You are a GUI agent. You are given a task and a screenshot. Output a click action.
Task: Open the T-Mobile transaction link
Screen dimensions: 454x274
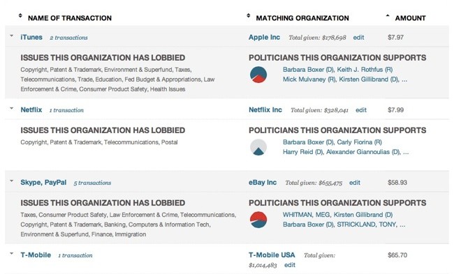click(x=36, y=255)
